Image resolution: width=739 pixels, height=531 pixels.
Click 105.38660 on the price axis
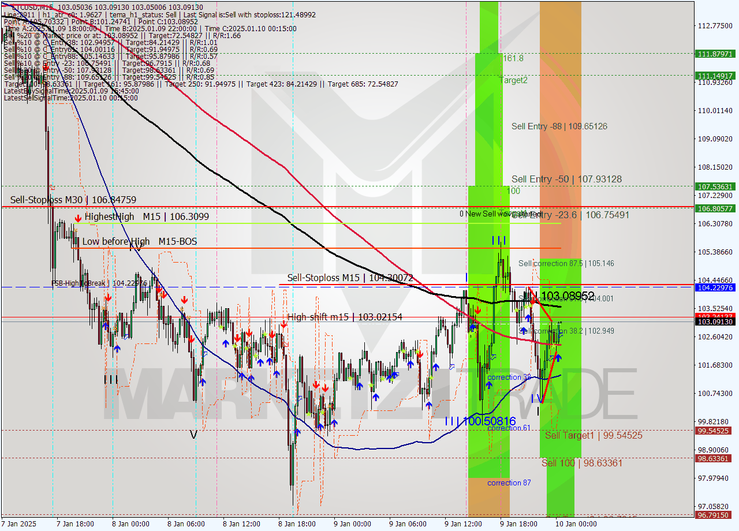pyautogui.click(x=716, y=252)
